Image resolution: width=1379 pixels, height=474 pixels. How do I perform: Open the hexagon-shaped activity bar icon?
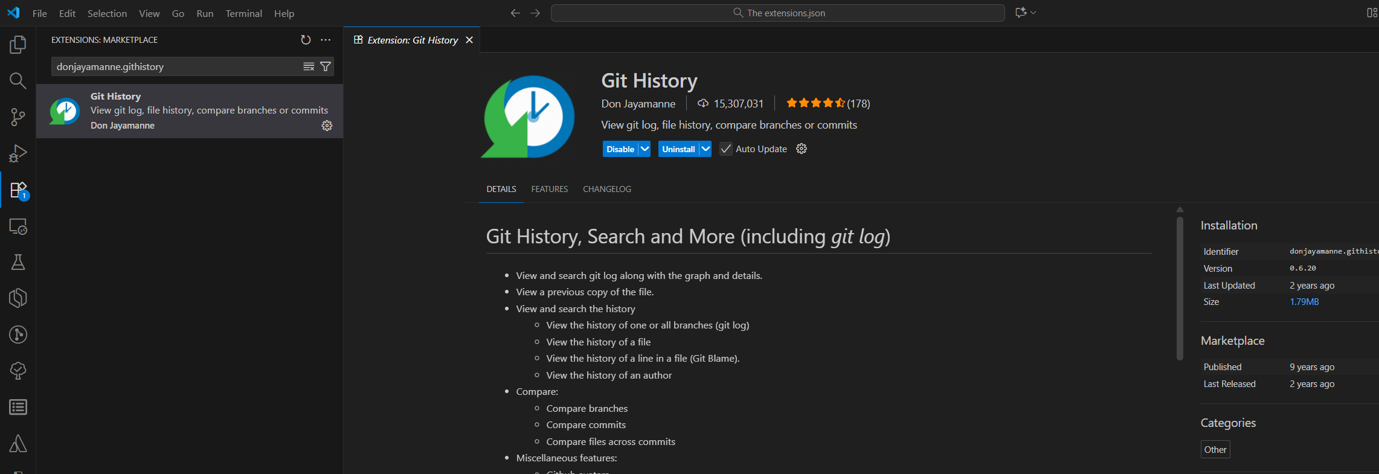(18, 298)
